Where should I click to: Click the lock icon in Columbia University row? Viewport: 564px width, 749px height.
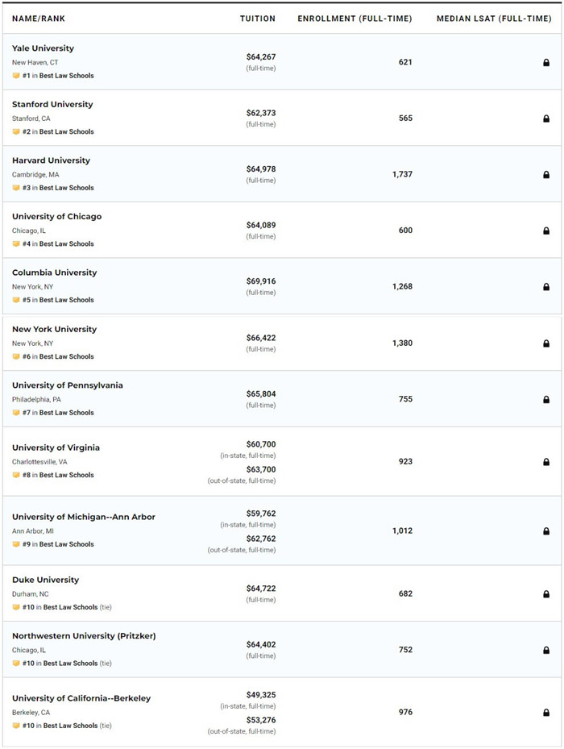coord(546,286)
